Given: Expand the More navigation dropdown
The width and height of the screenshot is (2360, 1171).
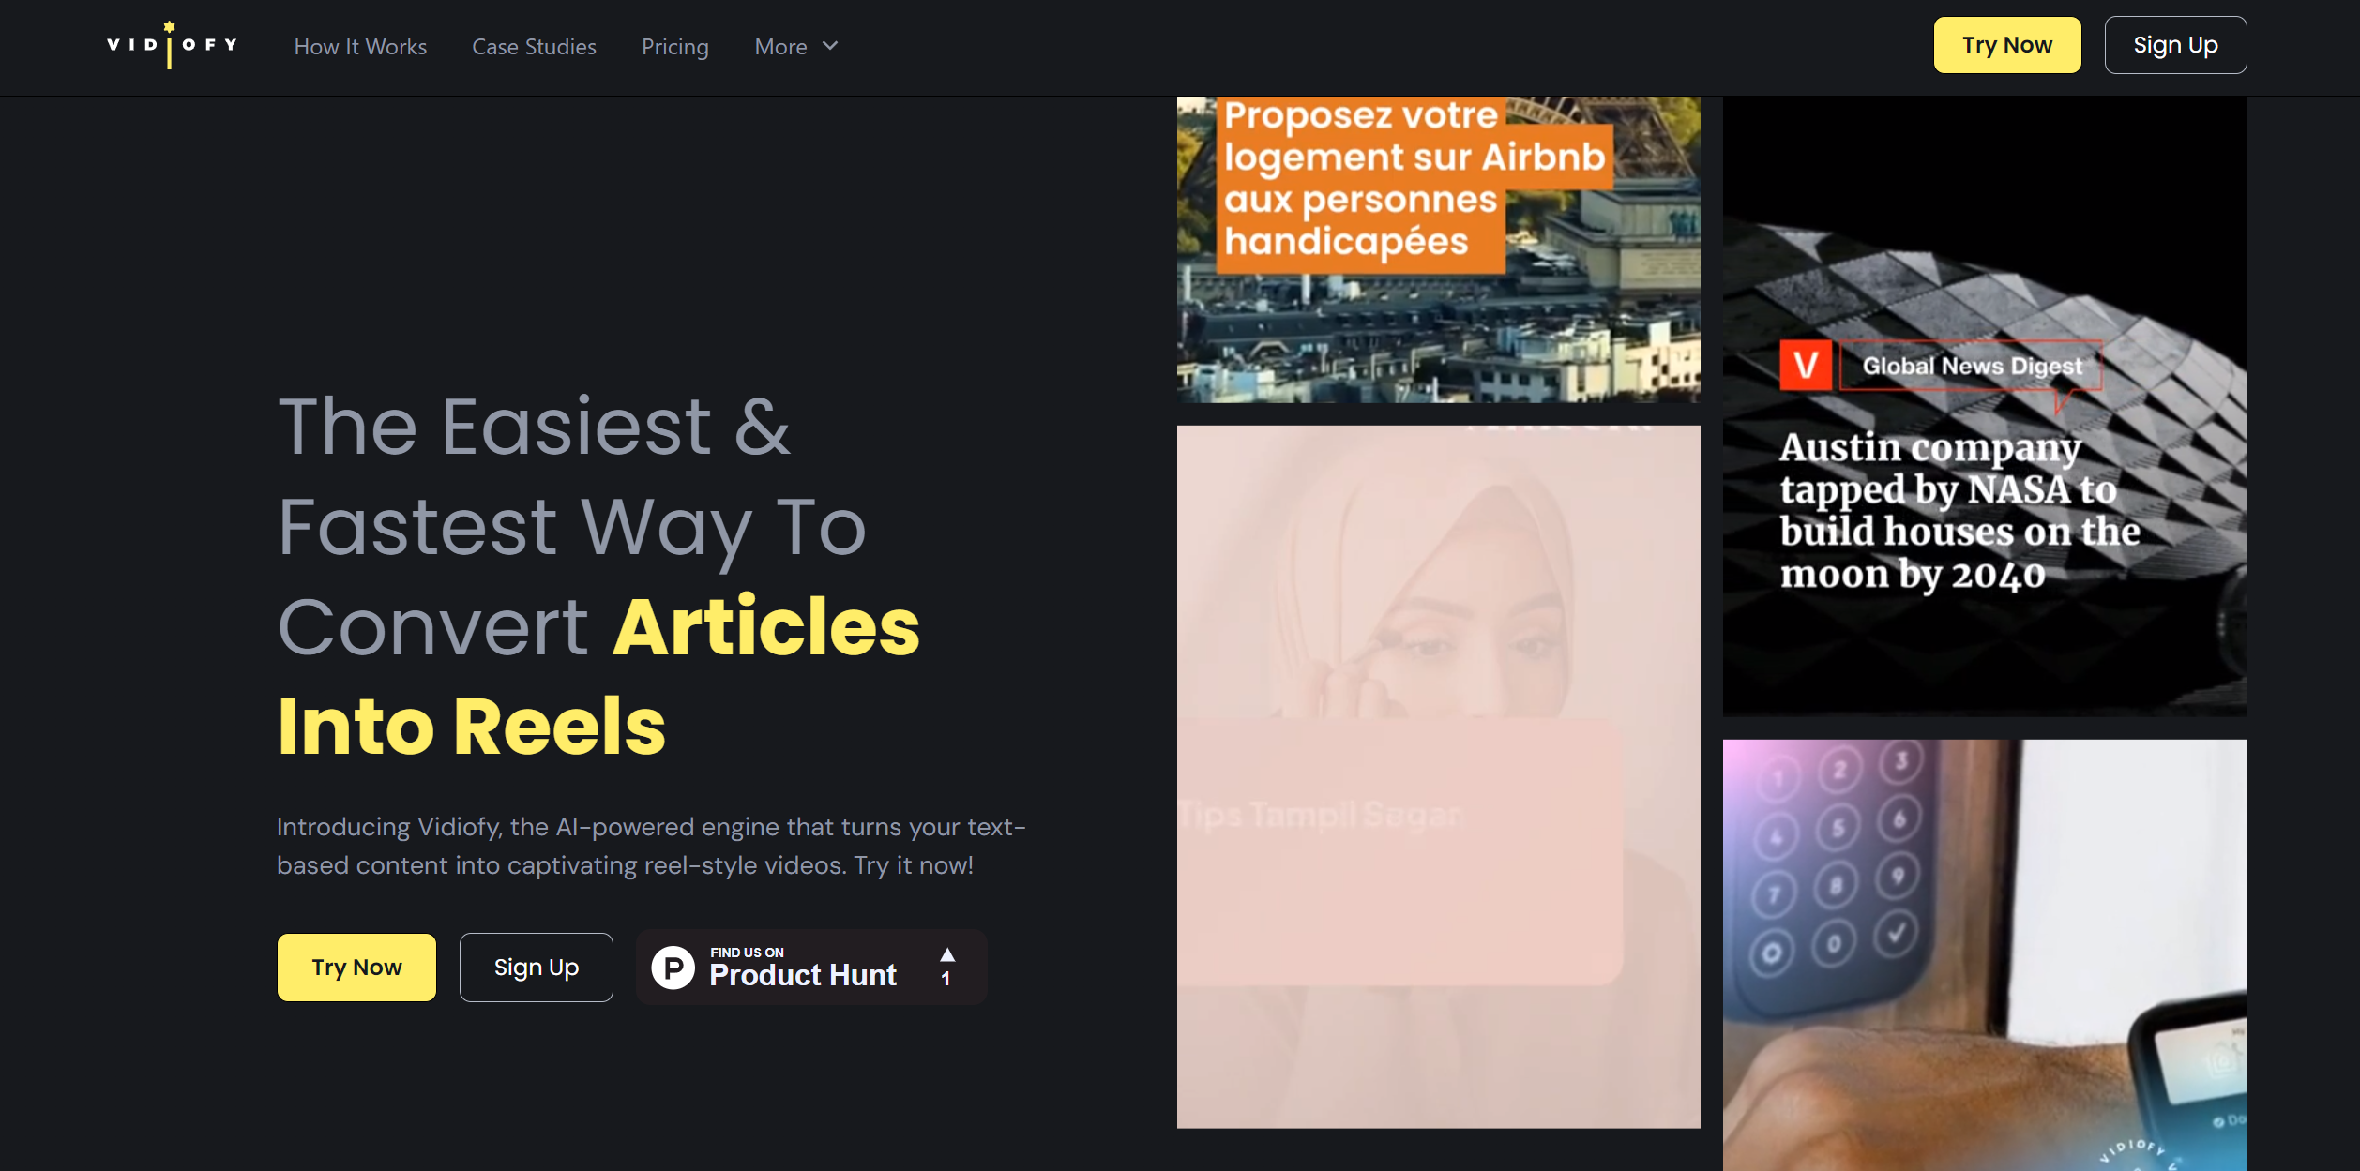Looking at the screenshot, I should 794,46.
